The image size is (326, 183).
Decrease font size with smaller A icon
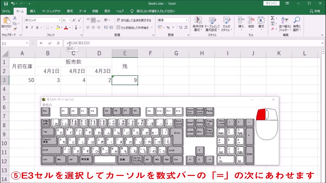pyautogui.click(x=79, y=20)
